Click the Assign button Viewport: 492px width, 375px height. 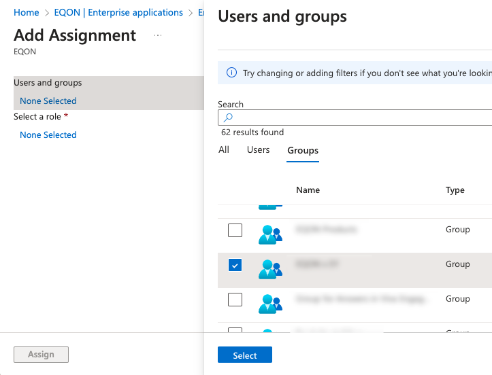41,355
